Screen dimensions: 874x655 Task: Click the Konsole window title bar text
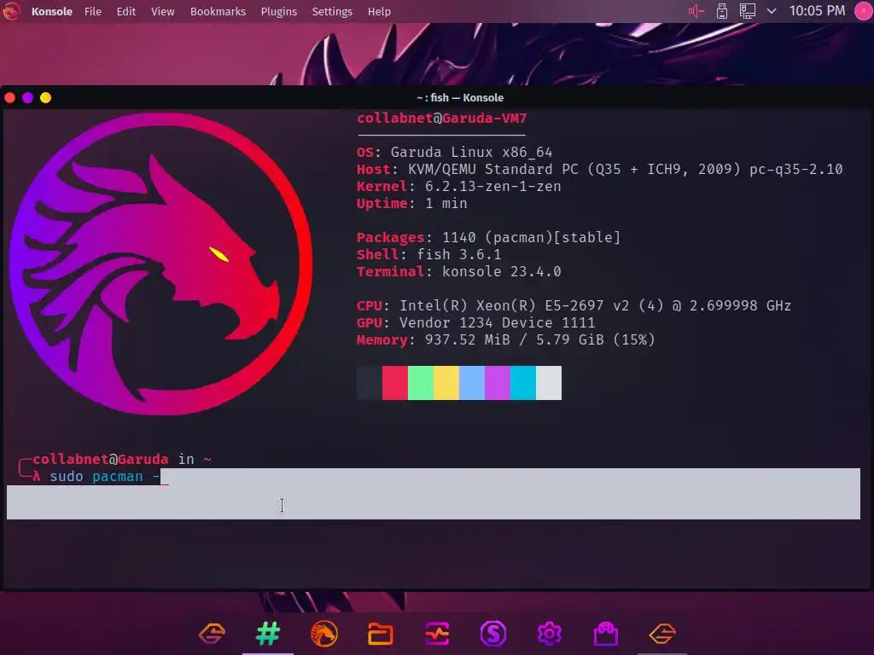click(x=460, y=98)
